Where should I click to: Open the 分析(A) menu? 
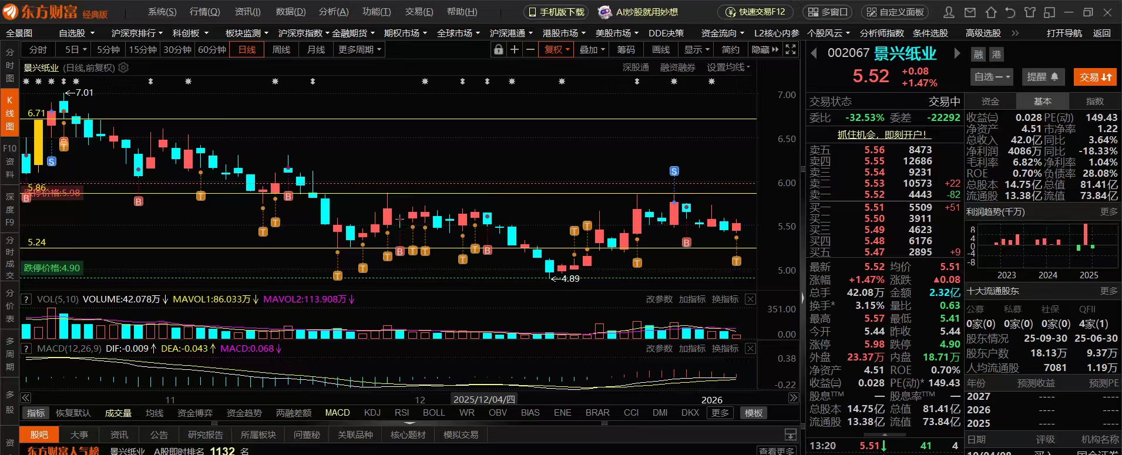coord(334,12)
